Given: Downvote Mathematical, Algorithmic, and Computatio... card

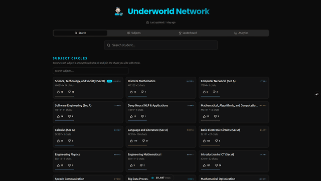Looking at the screenshot, I should point(217,116).
